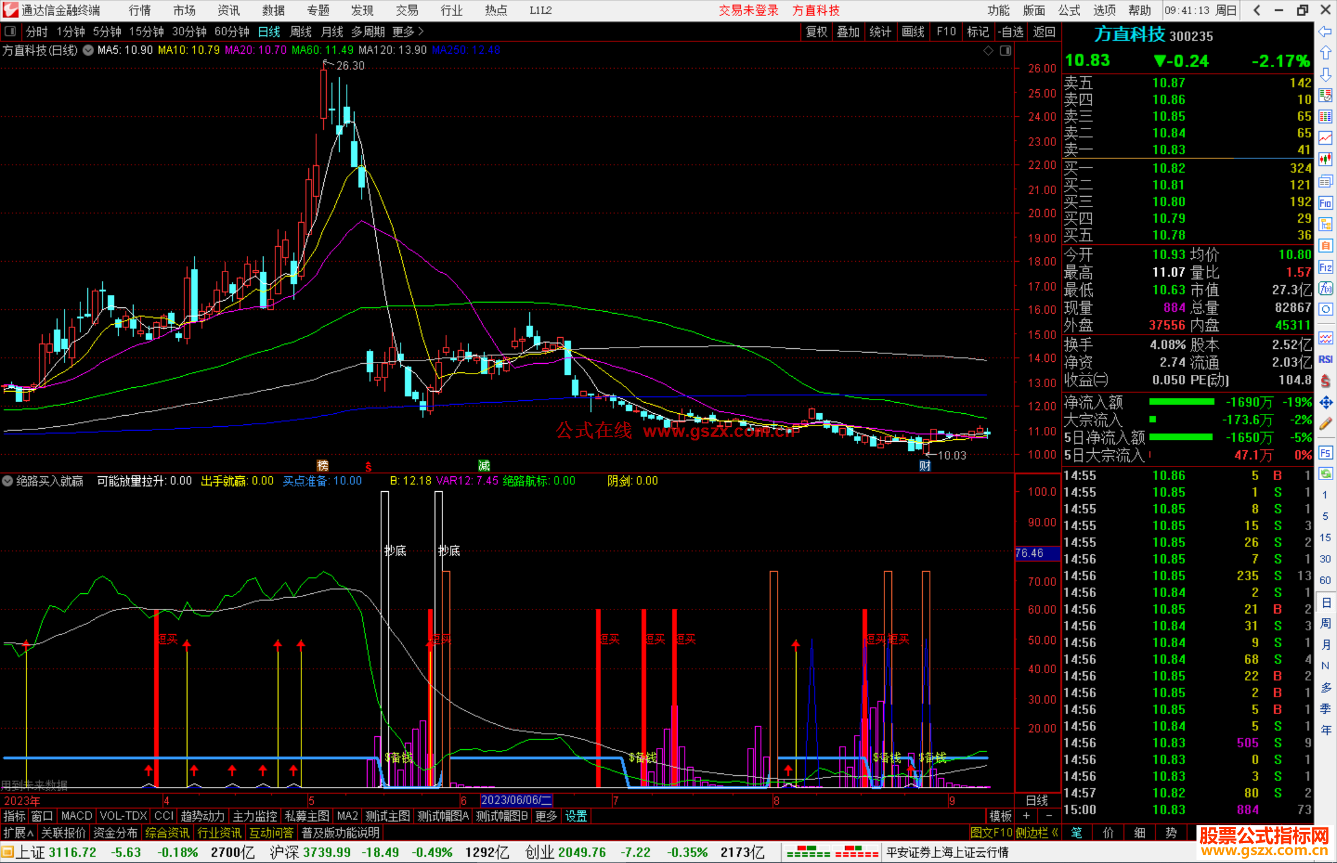Click the blue left arrow back icon
Viewport: 1337px width, 863px height.
click(1325, 32)
